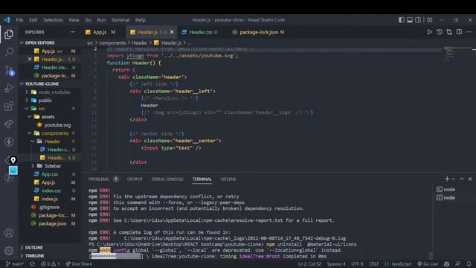The image size is (476, 268).
Task: Toggle Secondary Side Bar layout icon
Action: 418,20
